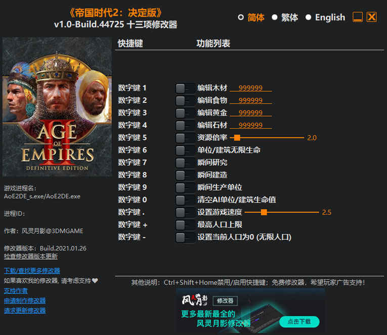Click the 修改器 badge in banner
The image size is (387, 335).
coord(225,301)
